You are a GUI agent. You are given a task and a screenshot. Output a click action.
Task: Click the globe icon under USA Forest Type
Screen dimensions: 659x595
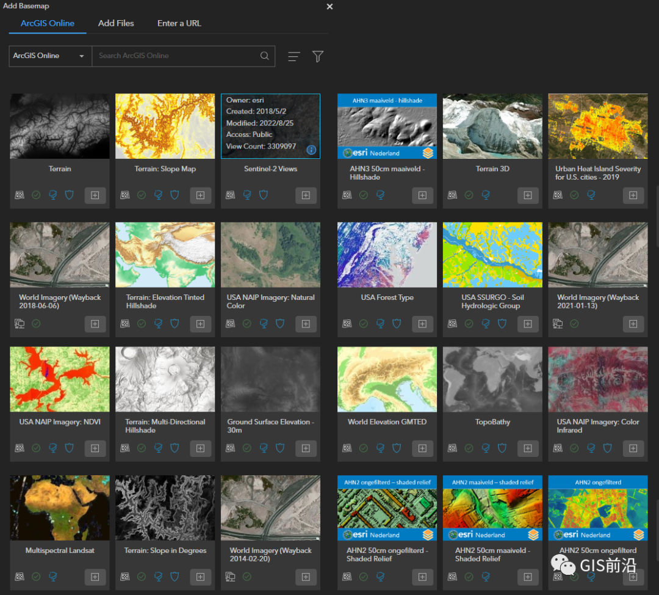[x=380, y=324]
